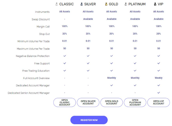Click the Classic account person icon
The height and width of the screenshot is (126, 172).
click(56, 4)
